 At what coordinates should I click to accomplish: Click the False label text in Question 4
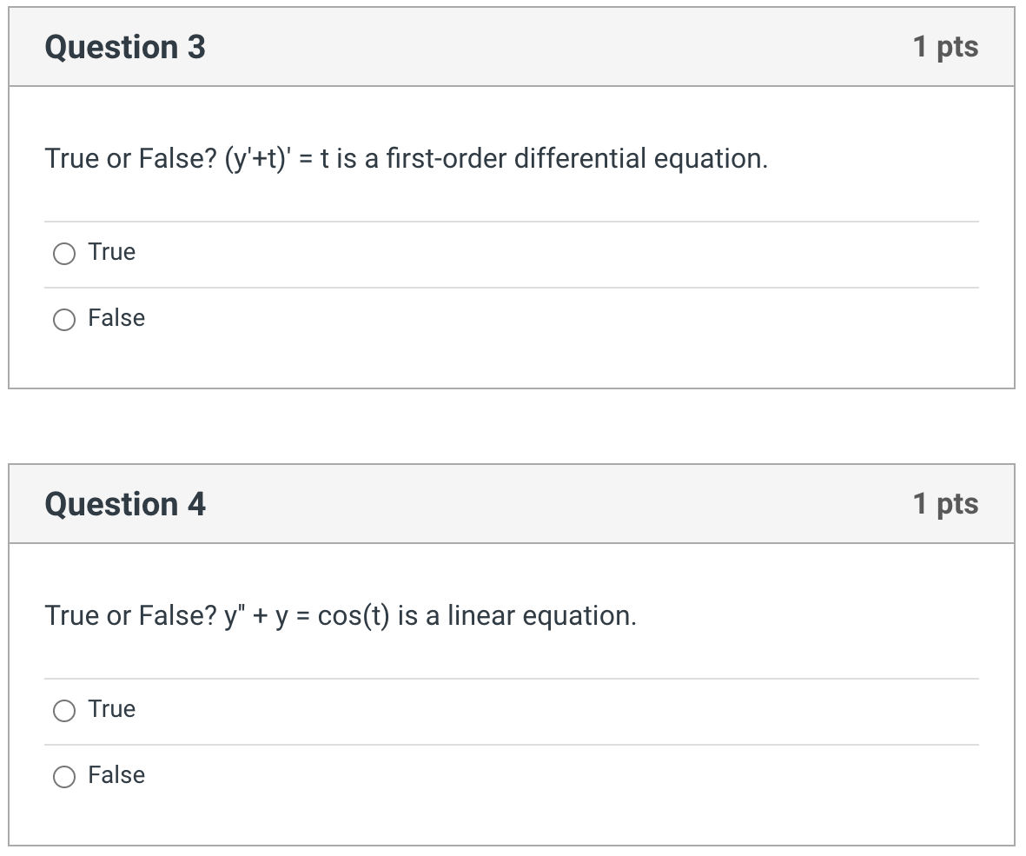(x=116, y=775)
